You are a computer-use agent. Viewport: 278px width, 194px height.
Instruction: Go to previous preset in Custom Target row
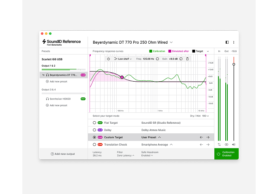point(201,137)
